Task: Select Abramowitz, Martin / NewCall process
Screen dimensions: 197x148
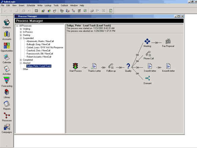Action: [40, 41]
